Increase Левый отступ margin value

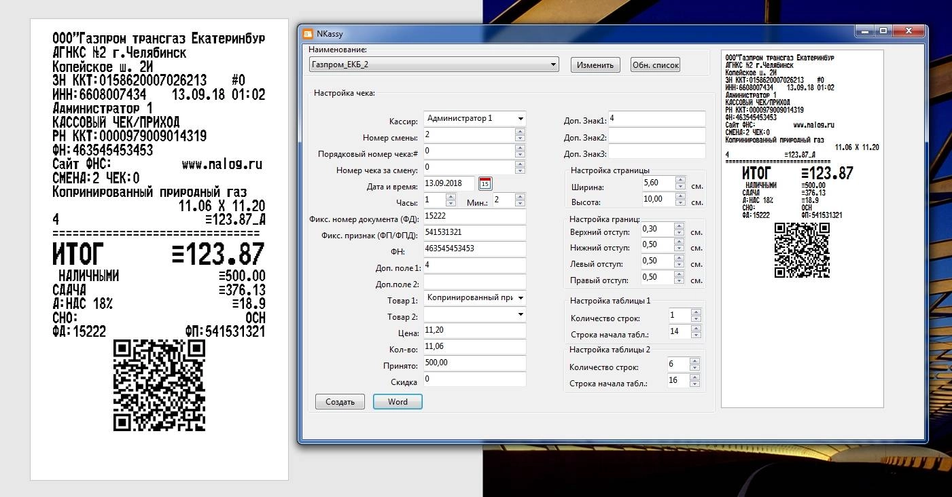point(680,259)
